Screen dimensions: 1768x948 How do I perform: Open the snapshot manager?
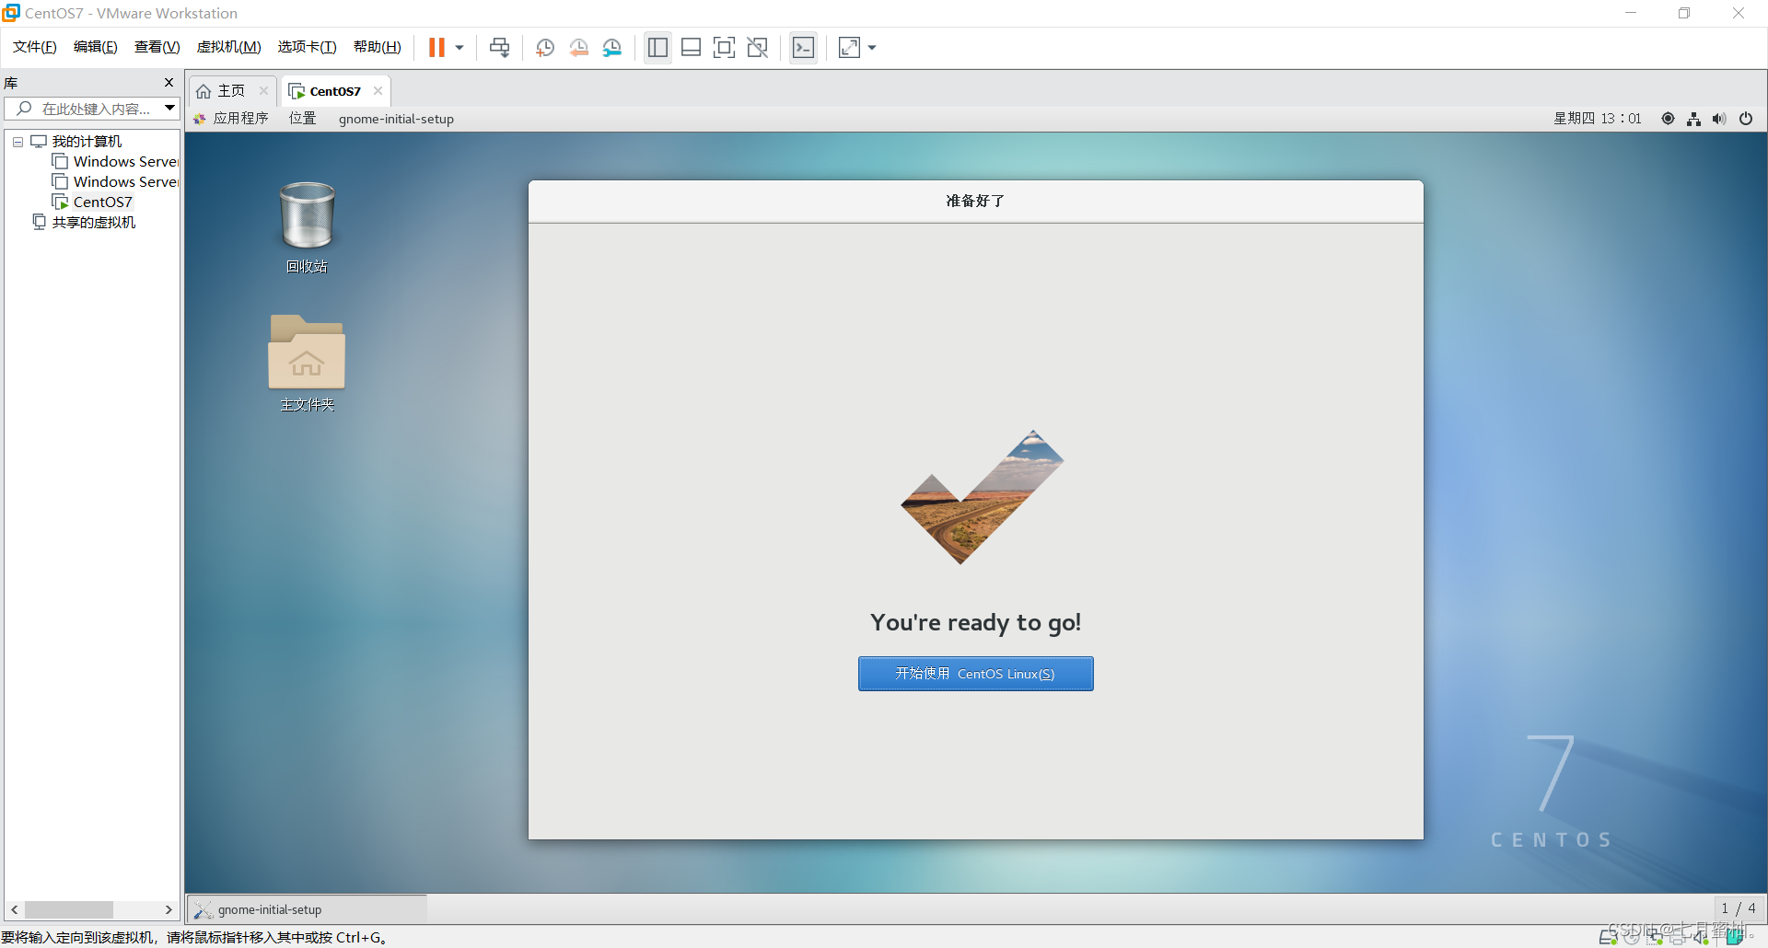coord(611,47)
